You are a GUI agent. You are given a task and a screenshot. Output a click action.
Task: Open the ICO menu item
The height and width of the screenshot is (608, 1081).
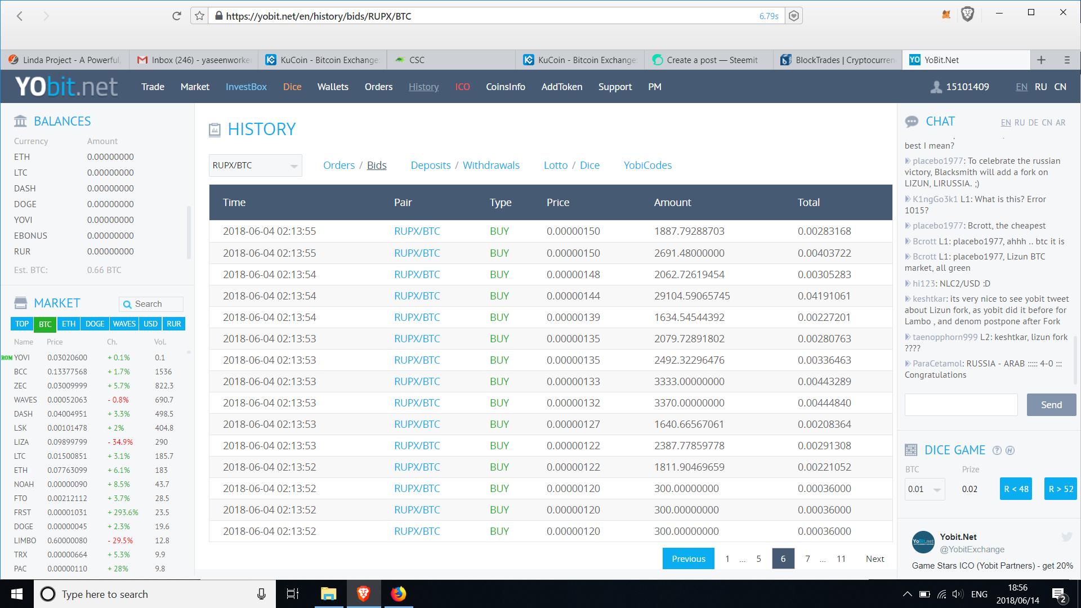[x=462, y=87]
